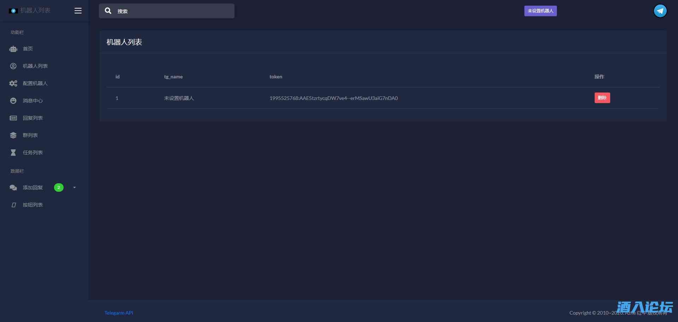Click the layers icon for 群列表
This screenshot has width=678, height=322.
[13, 135]
